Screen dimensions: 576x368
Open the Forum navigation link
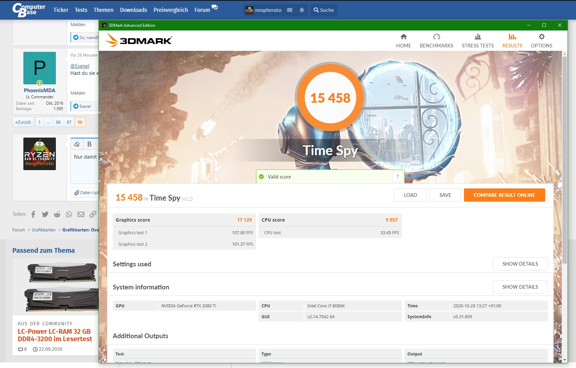click(202, 10)
